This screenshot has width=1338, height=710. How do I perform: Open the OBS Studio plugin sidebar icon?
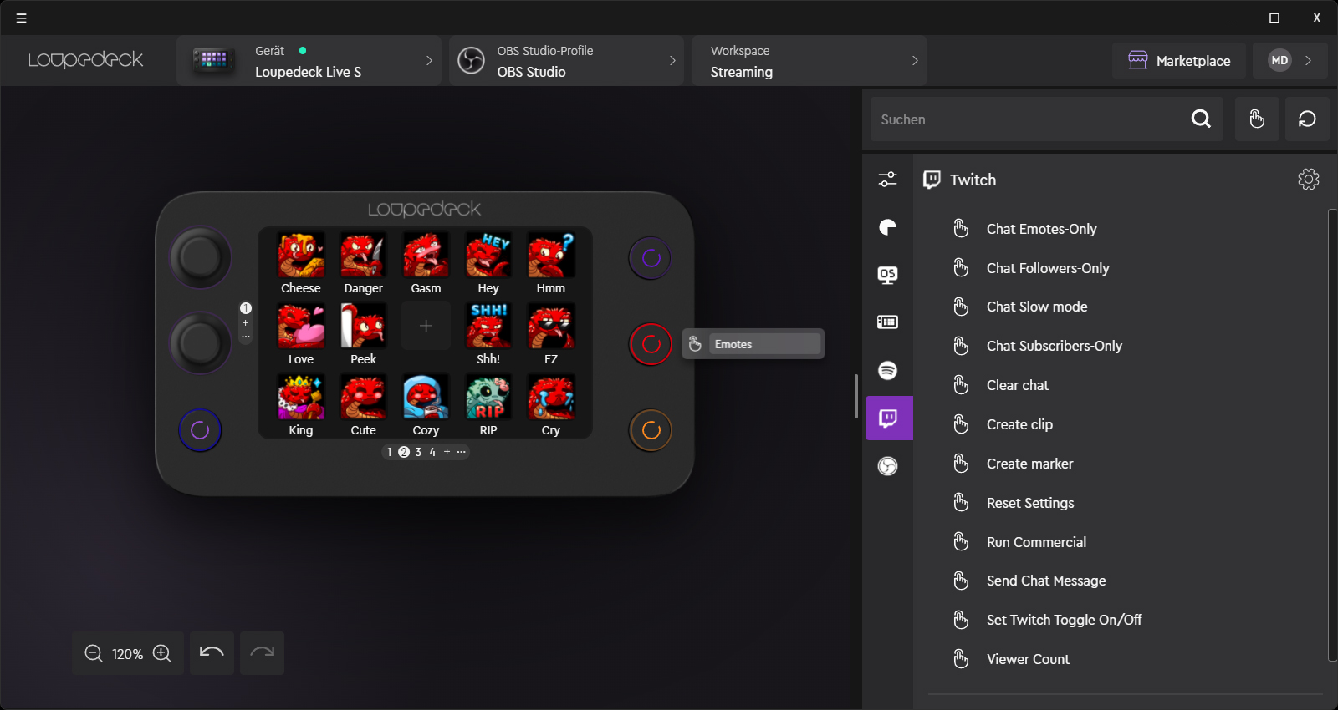[888, 466]
